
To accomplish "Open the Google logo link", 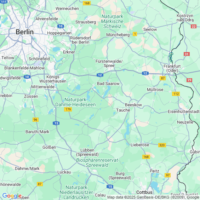I will tap(12, 196).
